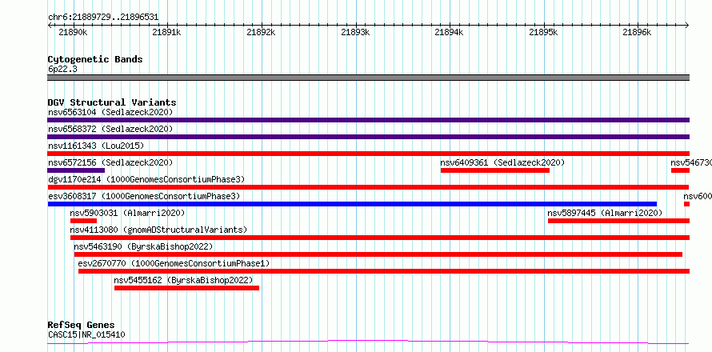712x352 pixels.
Task: Click the 21896k ruler tick label
Action: [637, 32]
